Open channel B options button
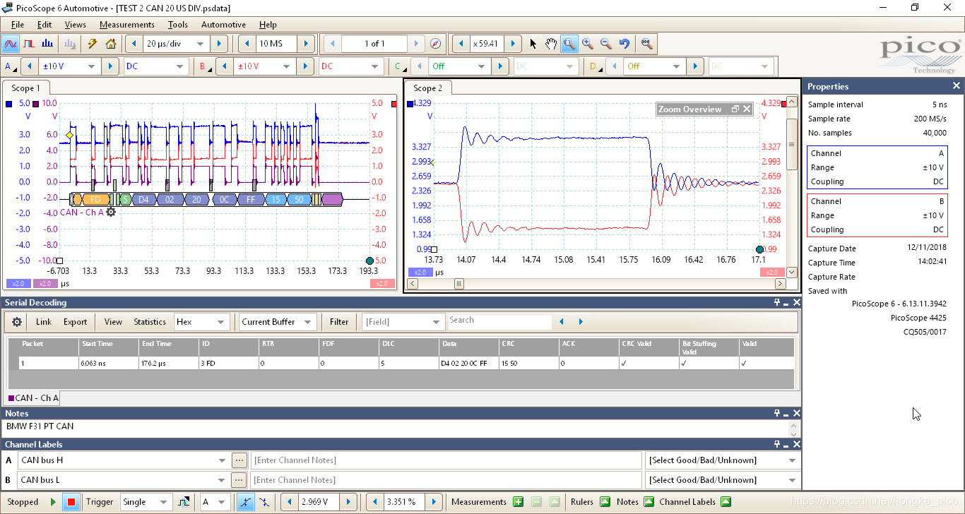This screenshot has width=965, height=514. point(205,66)
